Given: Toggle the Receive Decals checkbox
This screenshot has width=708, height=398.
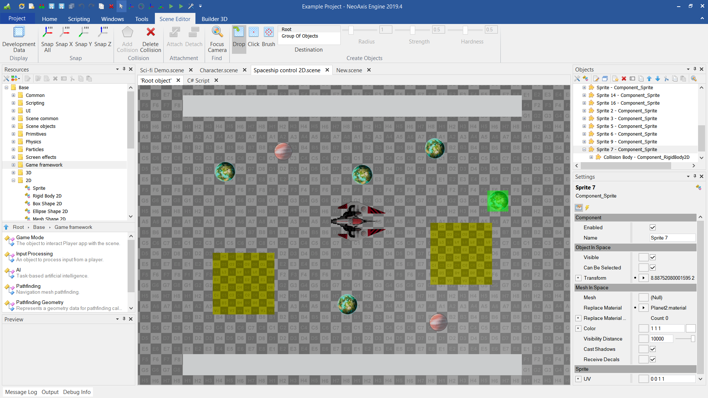Looking at the screenshot, I should point(653,359).
